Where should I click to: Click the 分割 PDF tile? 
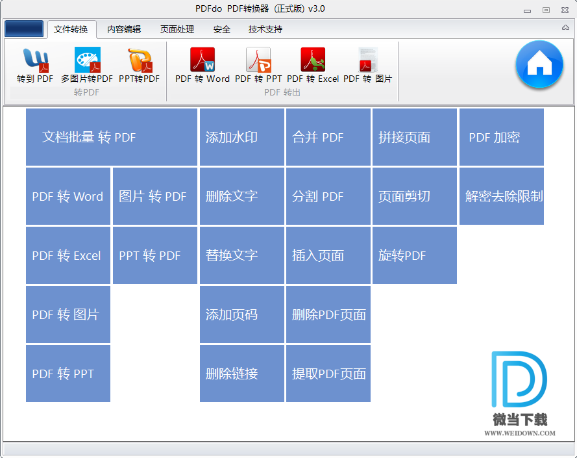pos(328,196)
